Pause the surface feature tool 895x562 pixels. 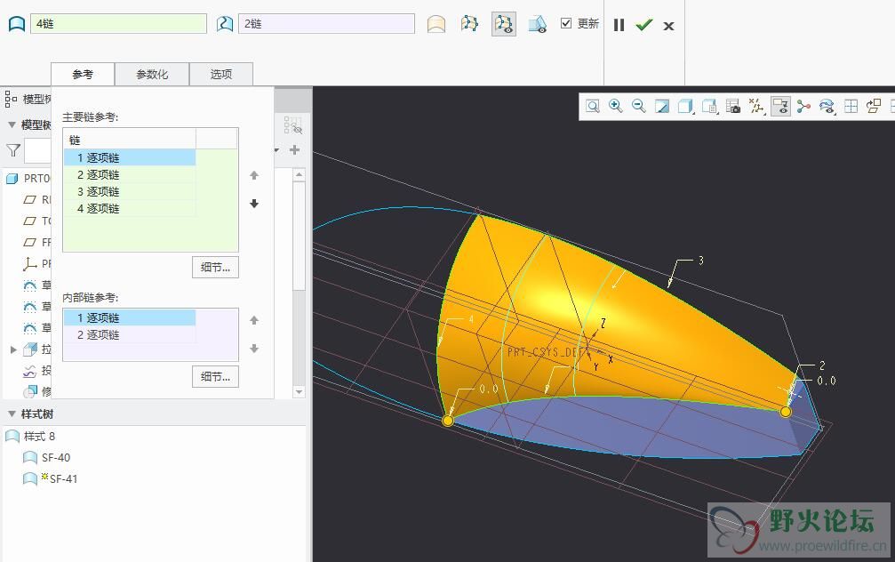point(619,25)
